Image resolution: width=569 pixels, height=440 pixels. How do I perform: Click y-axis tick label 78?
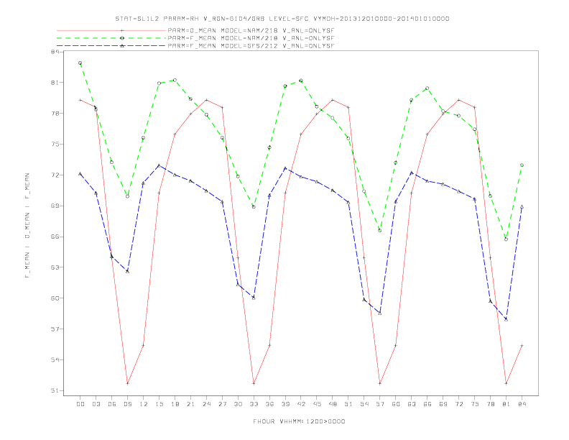point(55,114)
